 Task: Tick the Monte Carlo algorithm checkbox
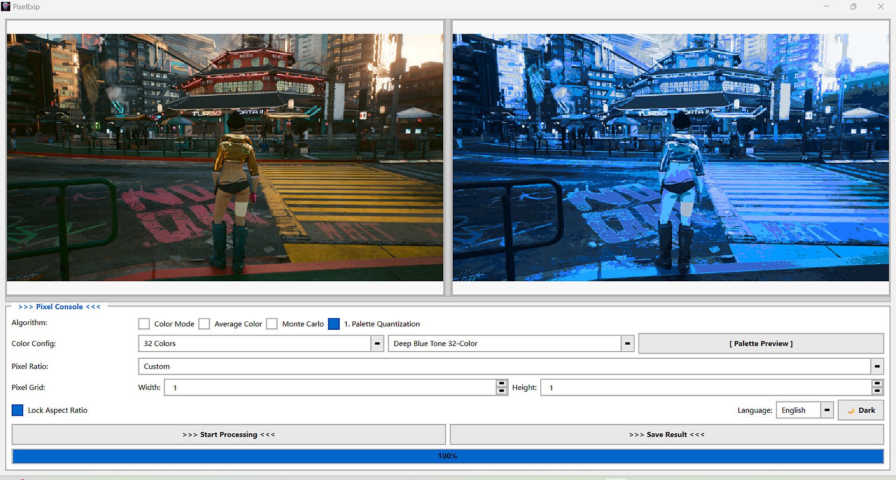pos(272,324)
